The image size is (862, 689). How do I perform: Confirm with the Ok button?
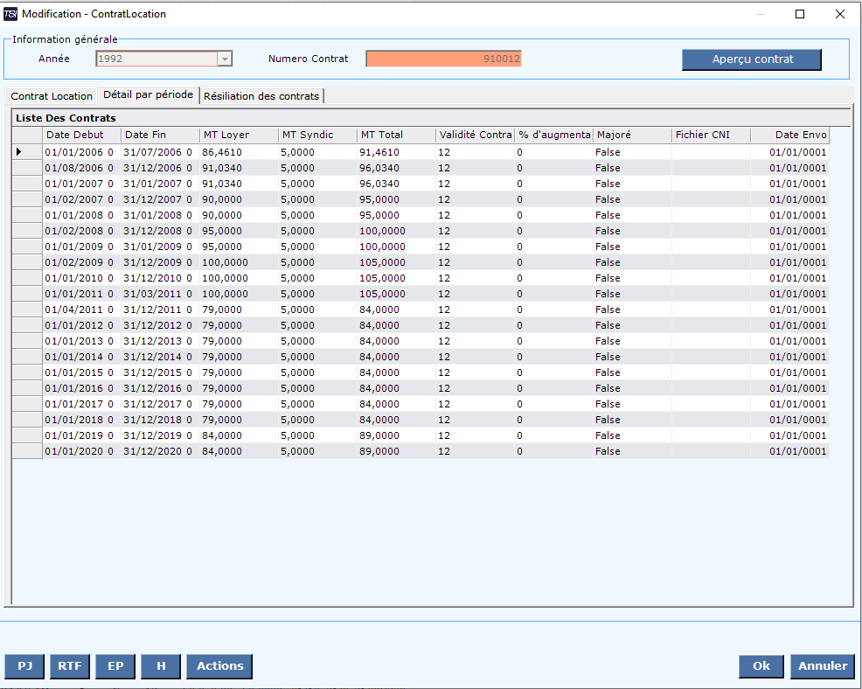pos(761,666)
